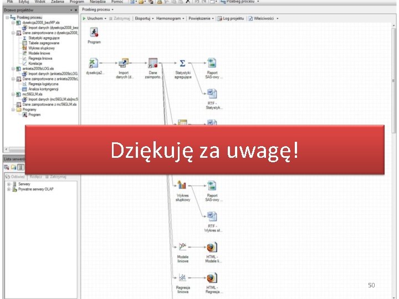Collapse the dysekcja2008_bezMP.xls tree node
This screenshot has width=399, height=299.
[13, 23]
